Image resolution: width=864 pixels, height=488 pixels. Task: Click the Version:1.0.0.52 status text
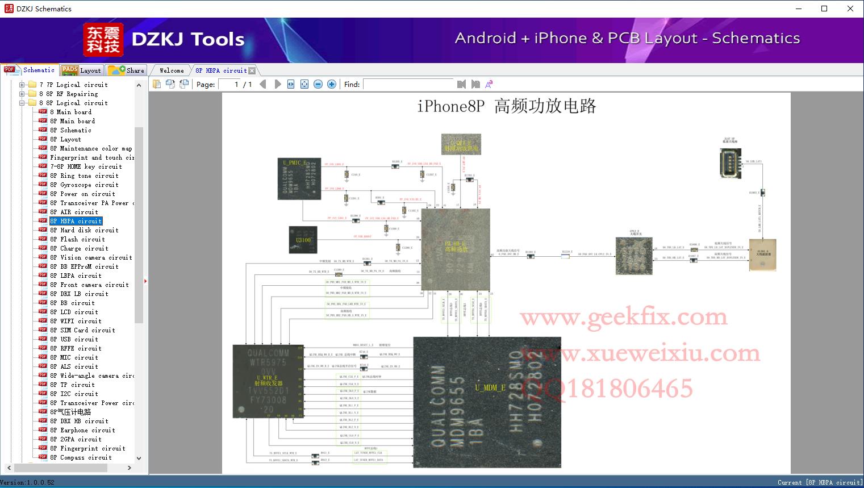pos(27,482)
